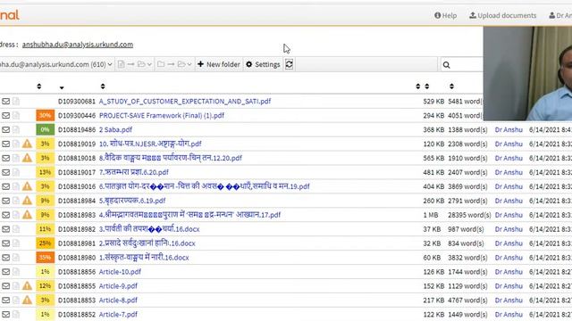This screenshot has width=572, height=321.
Task: Open PROJECT-SAVE Framework (Final) (1).pdf
Action: (x=162, y=115)
